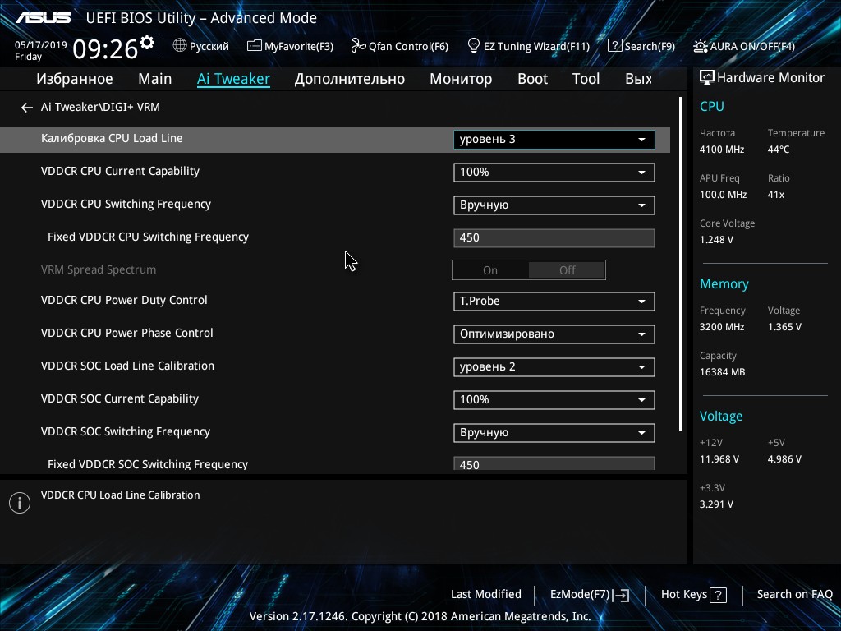Screen dimensions: 841x631
Task: Click the EzMode exit arrow icon
Action: click(621, 595)
